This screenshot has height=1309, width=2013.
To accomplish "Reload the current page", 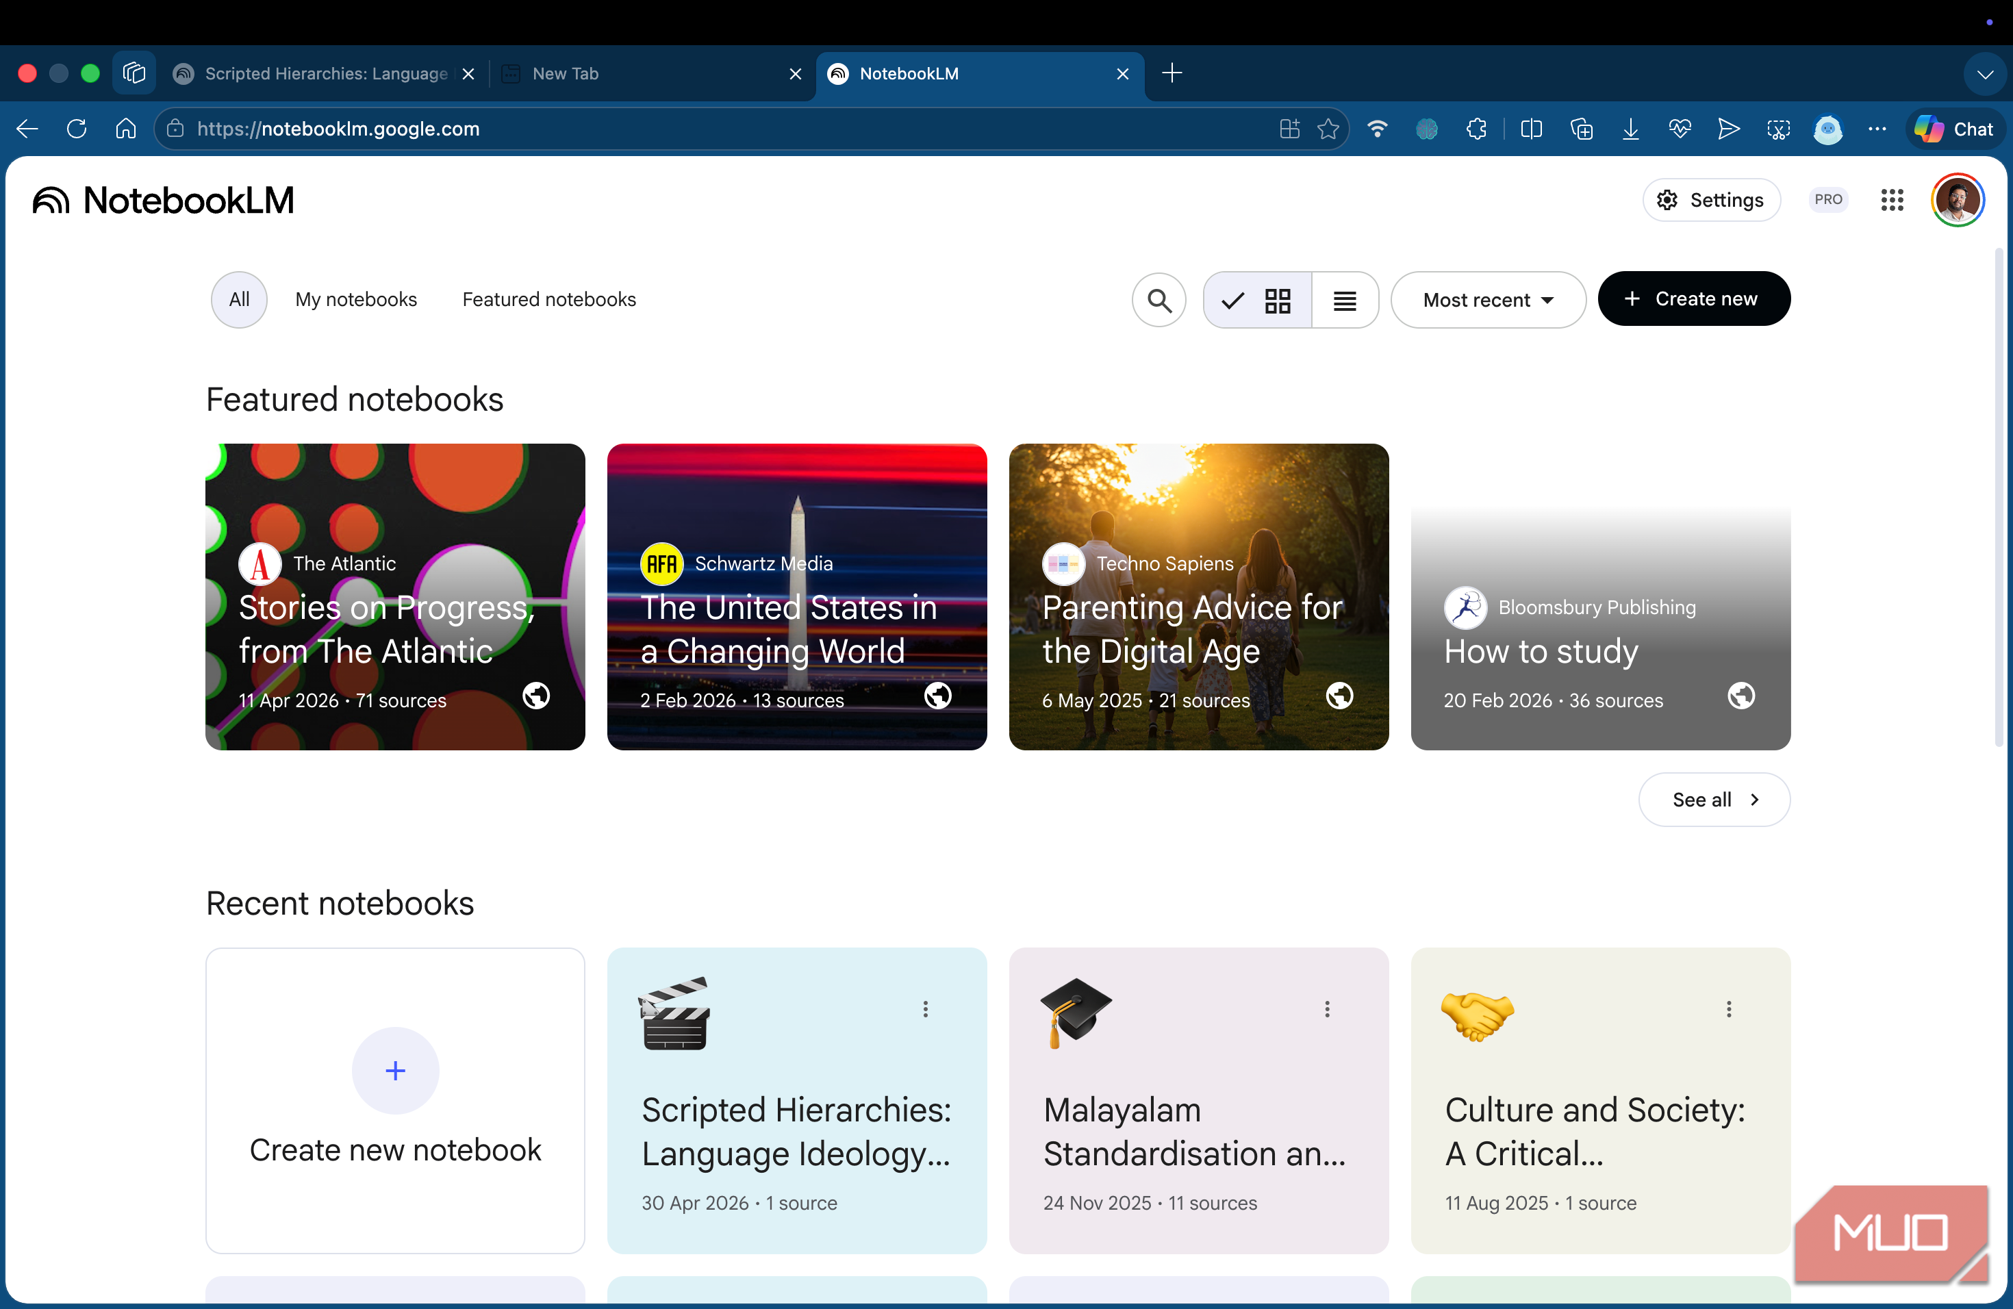I will click(77, 129).
